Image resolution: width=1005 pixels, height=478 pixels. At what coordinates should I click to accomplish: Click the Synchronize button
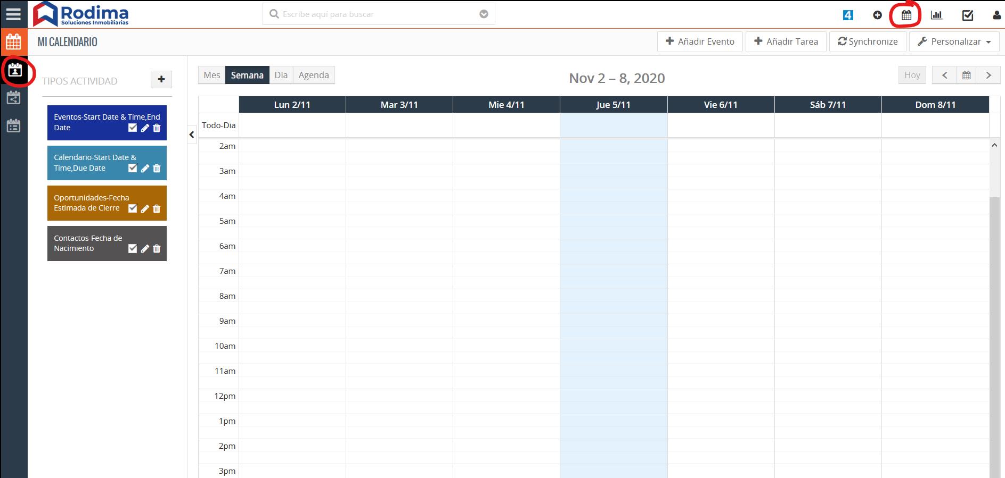[x=867, y=41]
